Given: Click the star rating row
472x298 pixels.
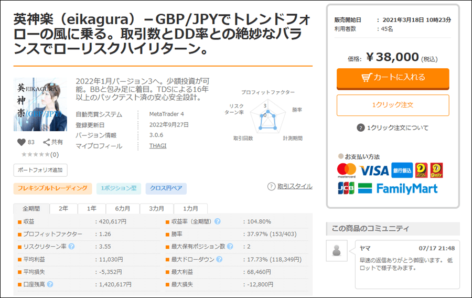Looking at the screenshot, I should [x=36, y=155].
